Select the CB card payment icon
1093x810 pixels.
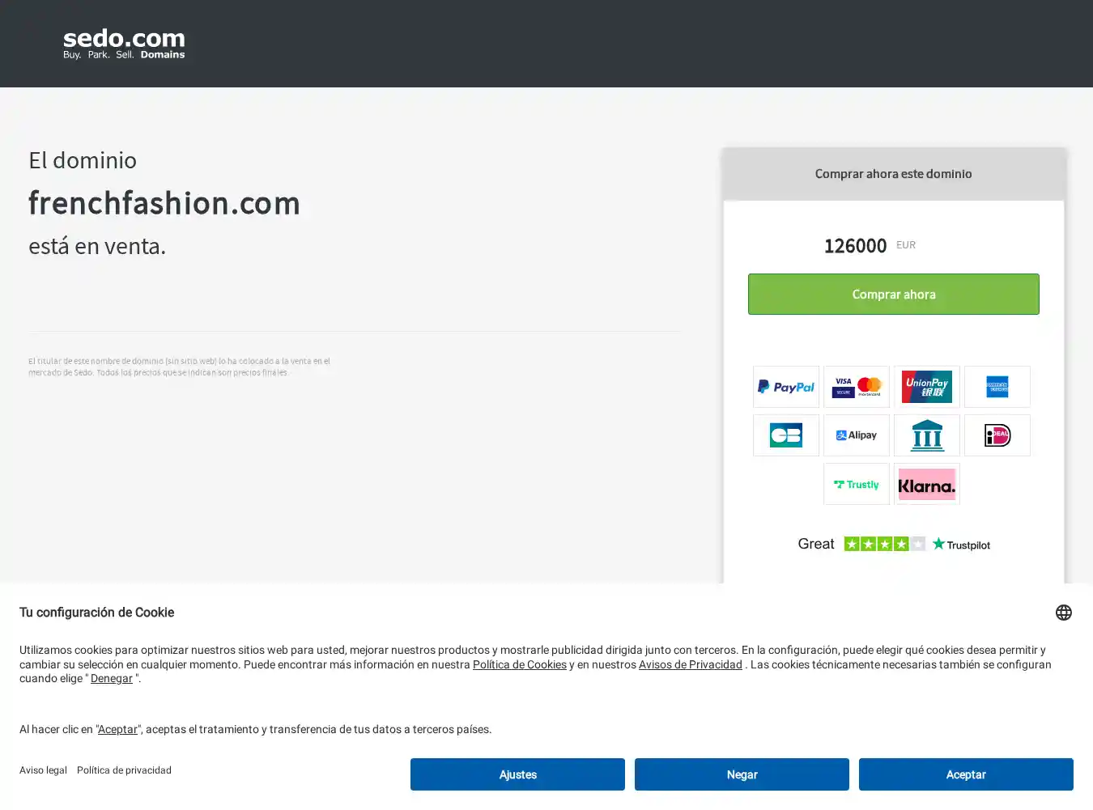click(786, 435)
